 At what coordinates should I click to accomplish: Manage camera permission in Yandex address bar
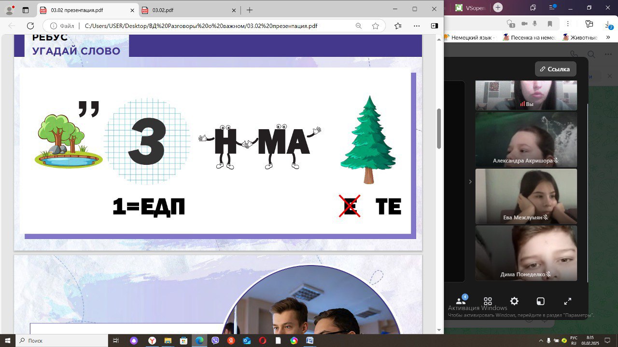click(x=524, y=24)
